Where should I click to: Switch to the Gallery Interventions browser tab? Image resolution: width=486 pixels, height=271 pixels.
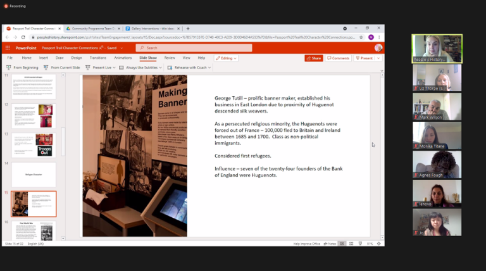[x=151, y=28]
